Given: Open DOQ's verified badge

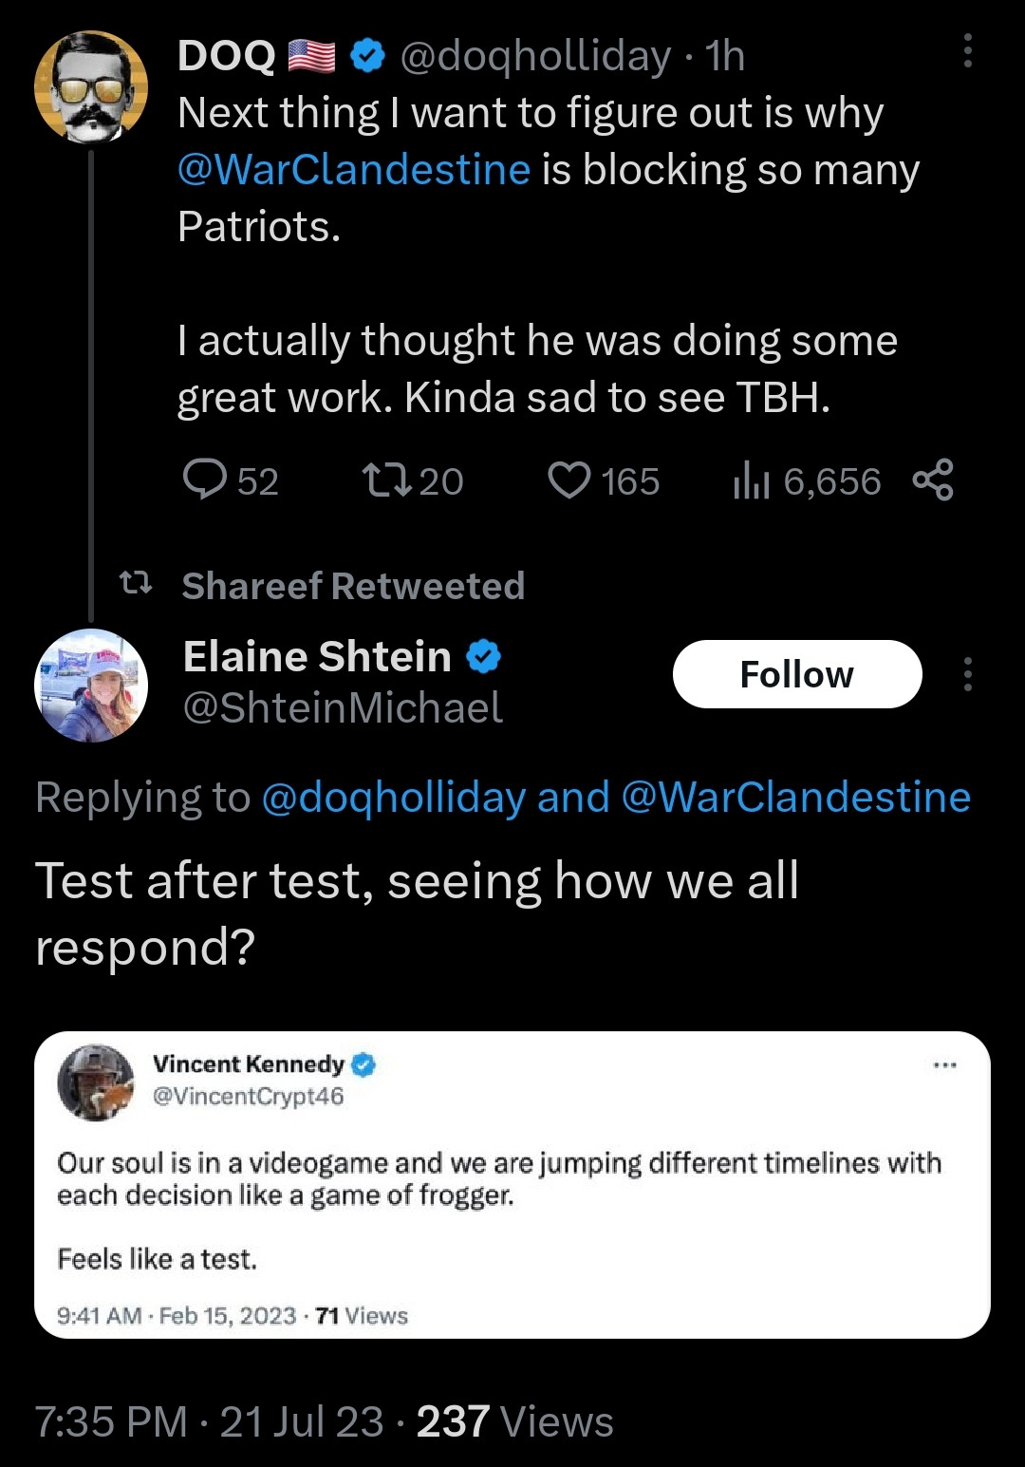Looking at the screenshot, I should (367, 57).
